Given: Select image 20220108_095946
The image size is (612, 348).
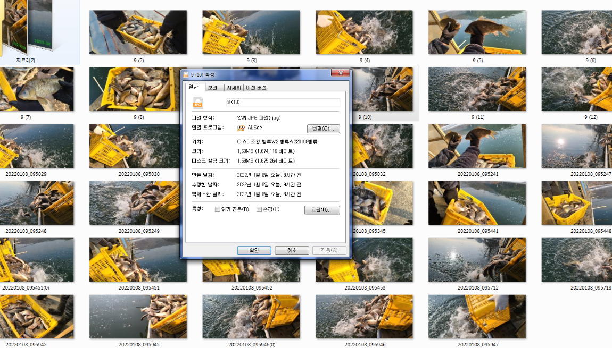Looking at the screenshot, I should point(364,317).
